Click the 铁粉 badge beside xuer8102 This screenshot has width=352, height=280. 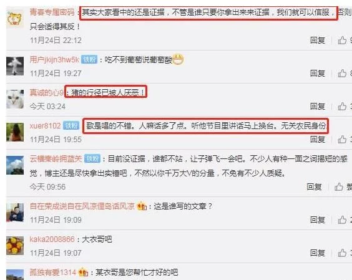71,125
